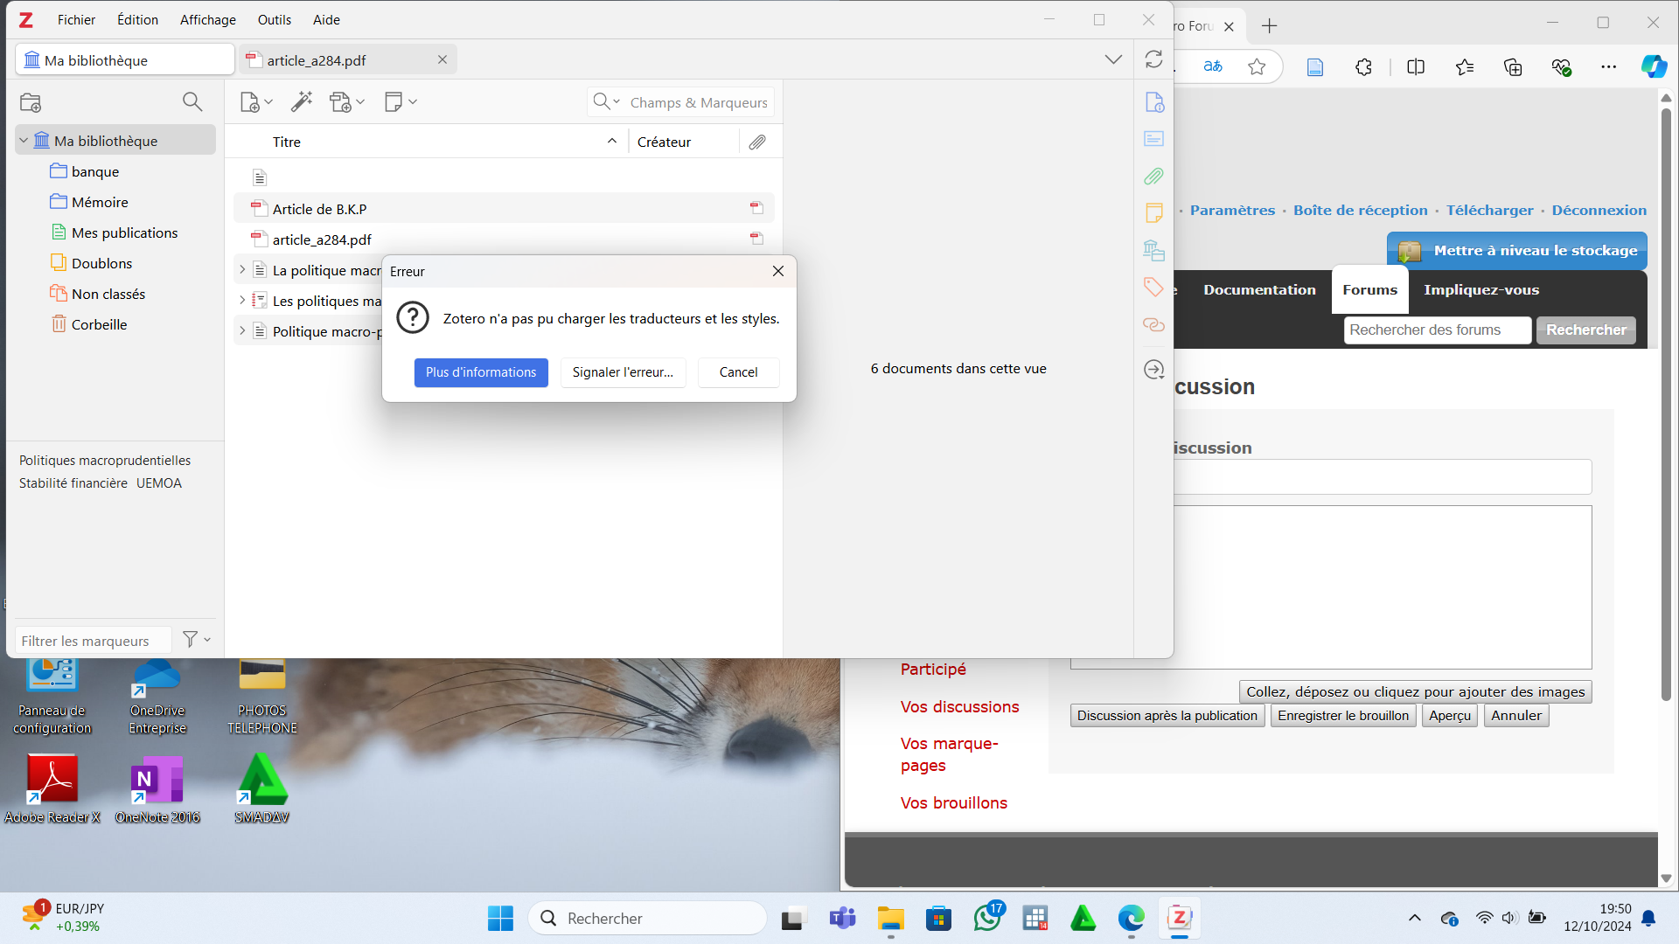Show attachments section paperclip icon in side pane
Screen dimensions: 1679x944
pos(1154,177)
